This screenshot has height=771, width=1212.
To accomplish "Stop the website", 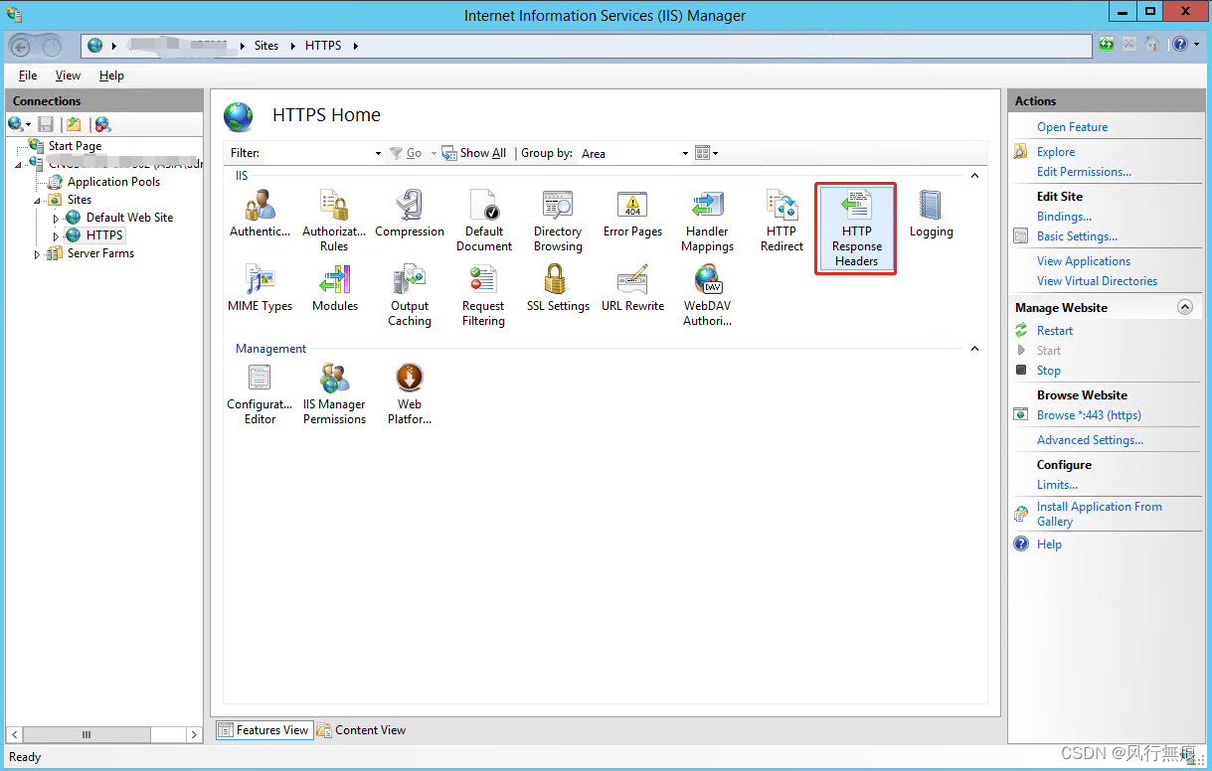I will (x=1049, y=371).
